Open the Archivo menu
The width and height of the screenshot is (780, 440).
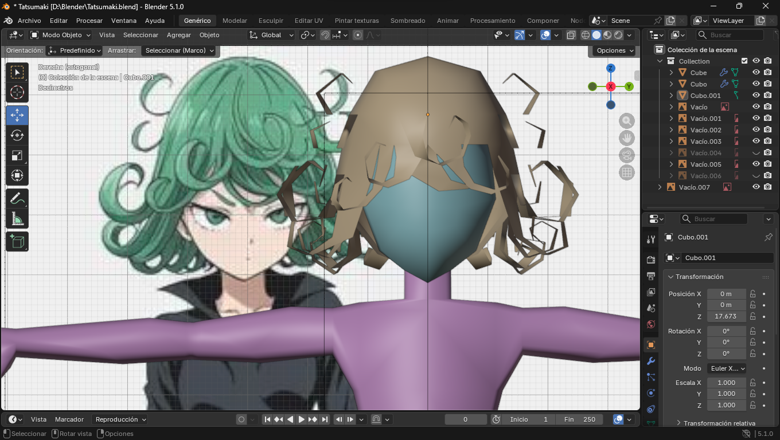click(x=29, y=21)
